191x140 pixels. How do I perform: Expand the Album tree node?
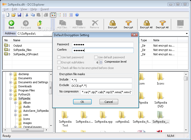(x=15, y=103)
